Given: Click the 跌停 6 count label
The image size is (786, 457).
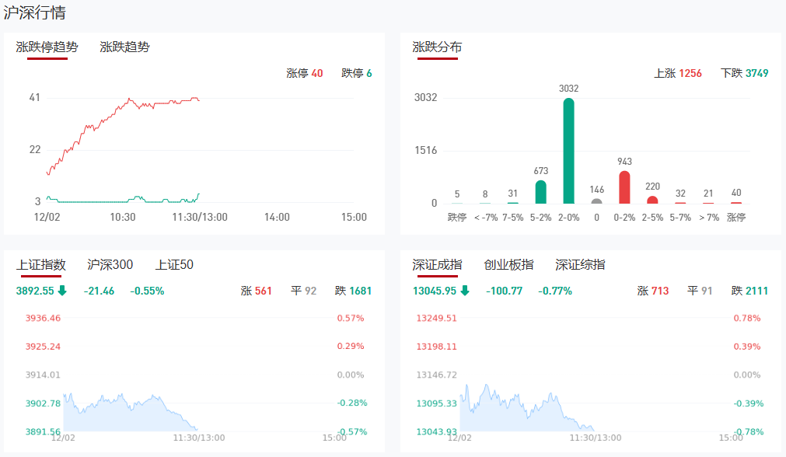Looking at the screenshot, I should (357, 74).
